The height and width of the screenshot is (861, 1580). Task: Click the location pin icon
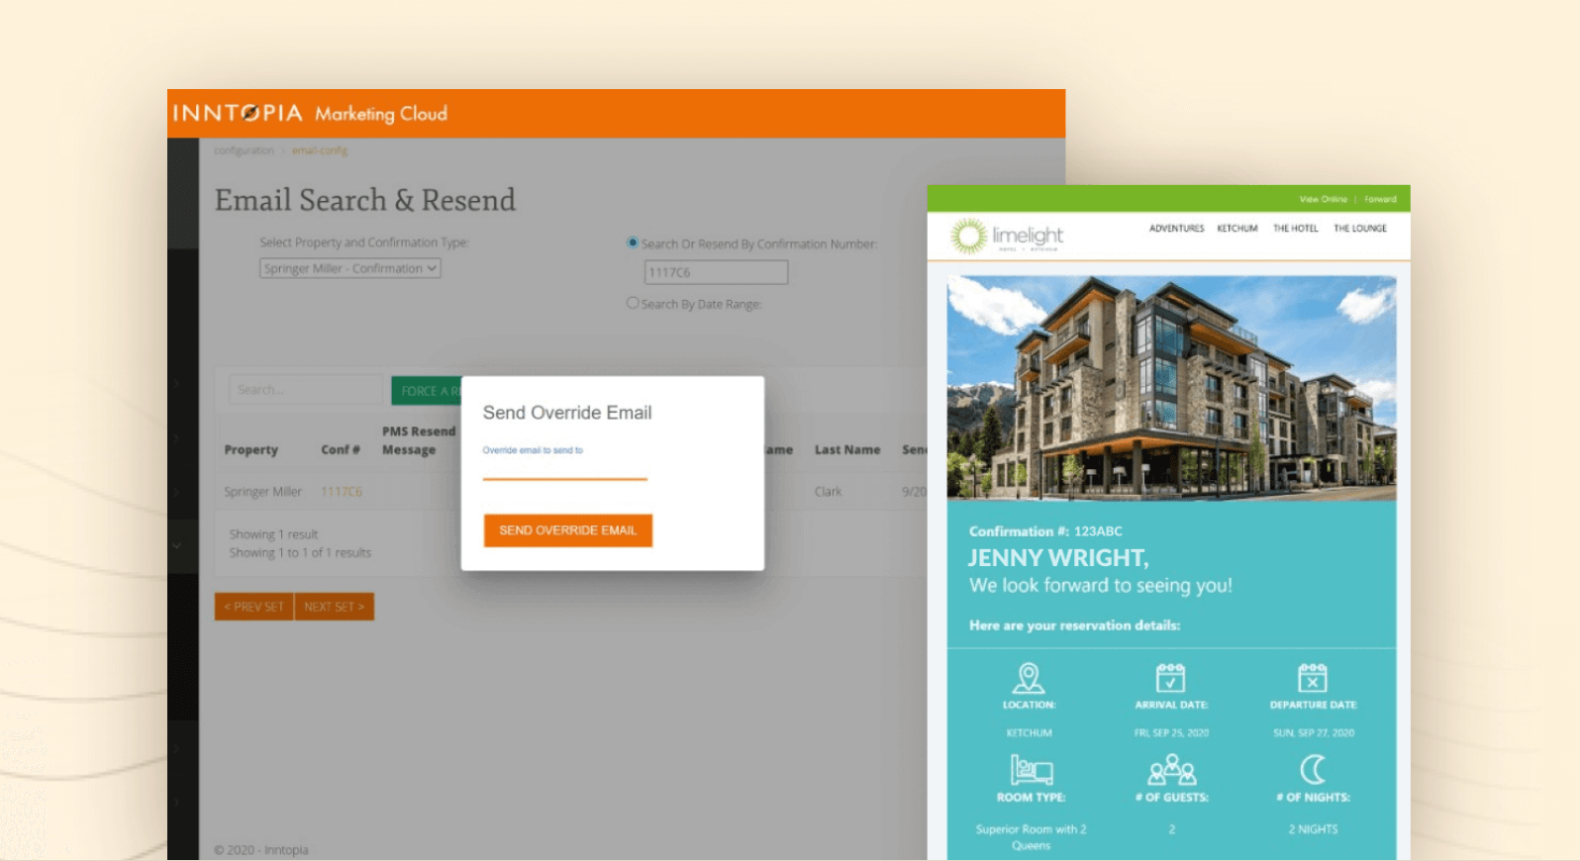coord(1029,678)
